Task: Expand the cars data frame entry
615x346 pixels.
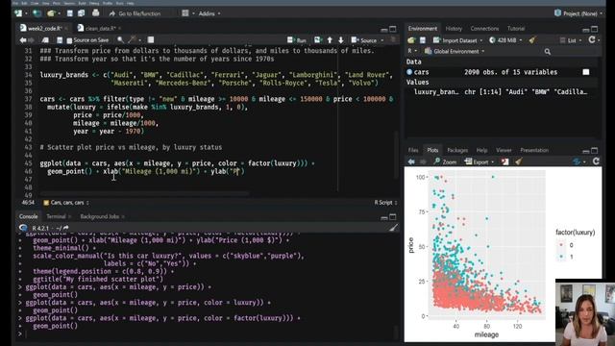Action: coord(409,72)
